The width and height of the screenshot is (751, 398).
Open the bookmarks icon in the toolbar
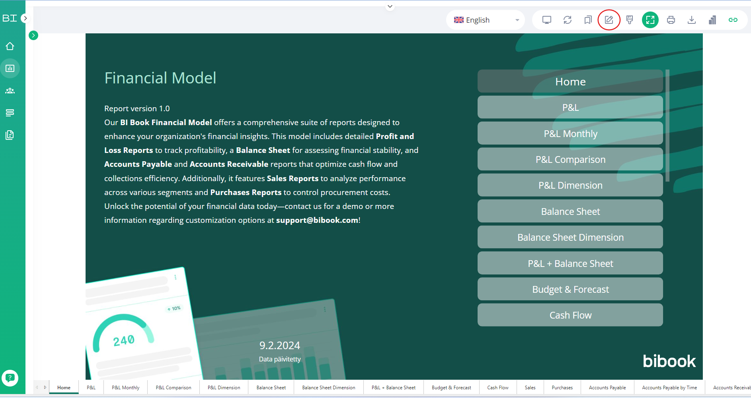point(588,20)
